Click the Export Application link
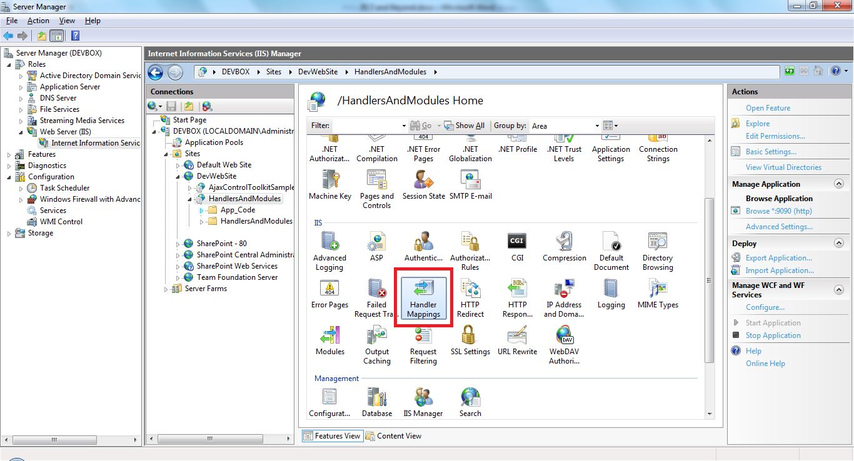Image resolution: width=854 pixels, height=461 pixels. point(779,258)
